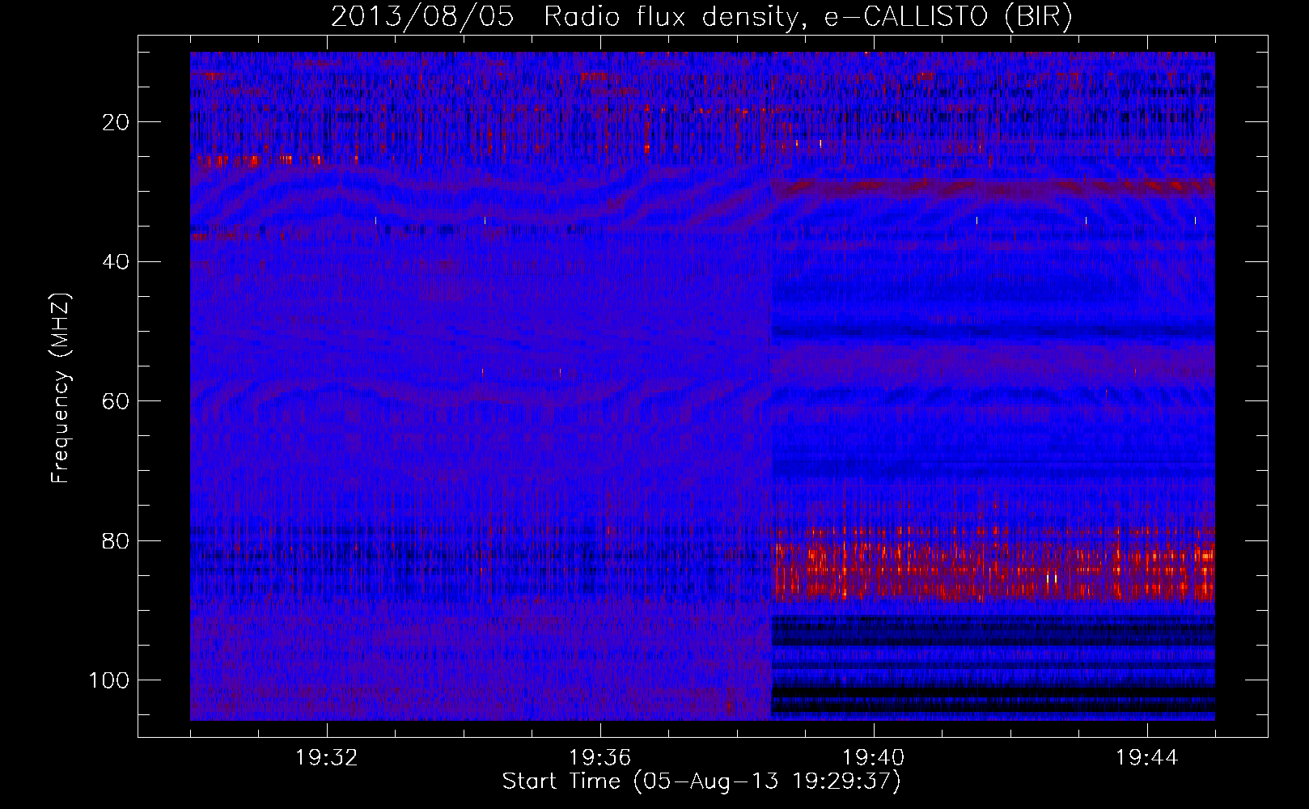Click the 100 frequency tick label
The image size is (1309, 809).
coord(109,680)
